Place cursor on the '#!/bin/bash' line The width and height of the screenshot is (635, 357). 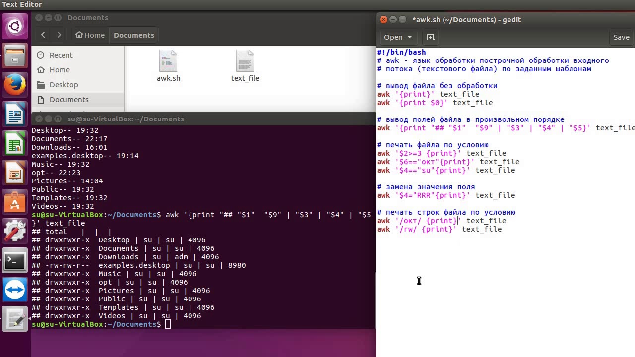click(x=401, y=52)
